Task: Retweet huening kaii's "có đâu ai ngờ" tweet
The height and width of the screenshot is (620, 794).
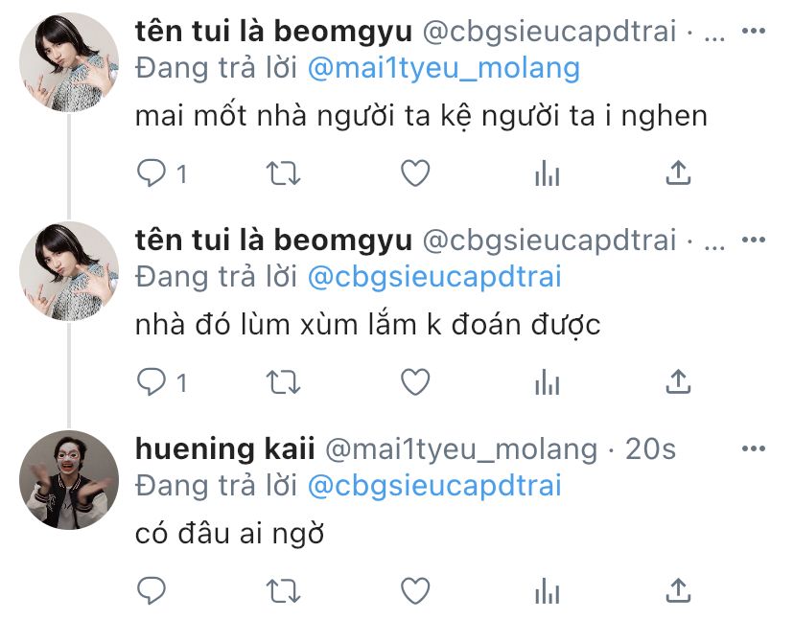Action: tap(284, 590)
